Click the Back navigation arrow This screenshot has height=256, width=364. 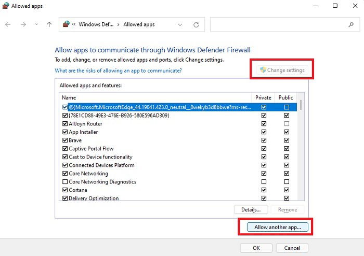point(8,24)
